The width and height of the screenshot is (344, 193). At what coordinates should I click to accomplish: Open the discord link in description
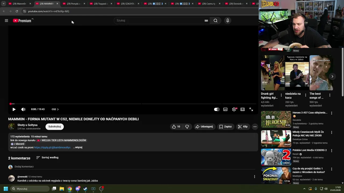(x=17, y=144)
